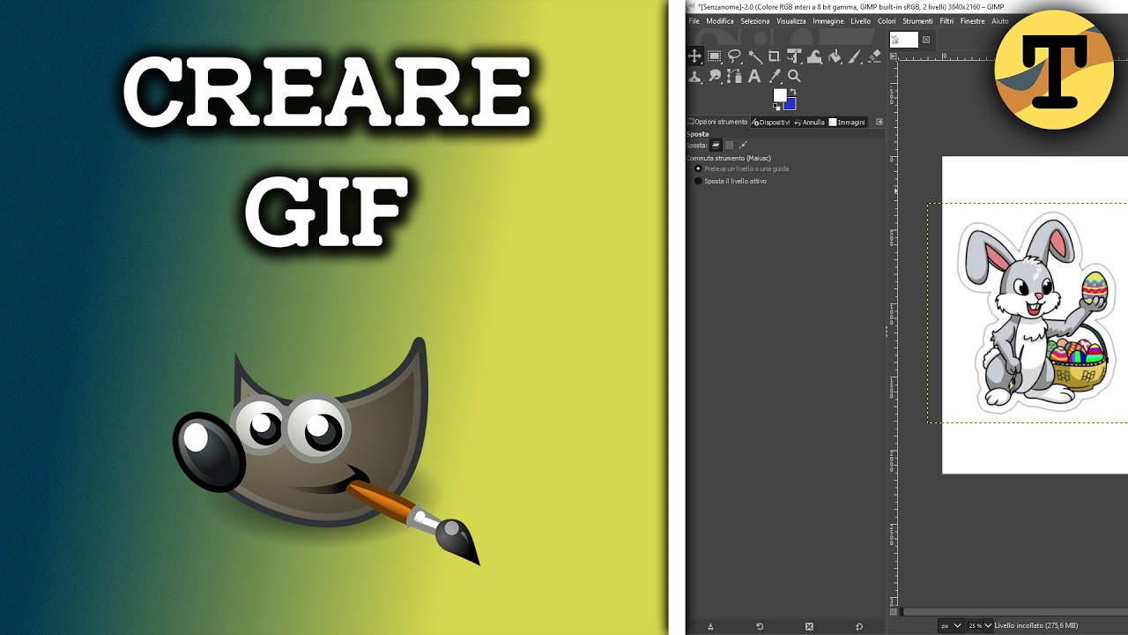Select the Move tool in the toolbox
This screenshot has height=635, width=1128.
click(694, 56)
